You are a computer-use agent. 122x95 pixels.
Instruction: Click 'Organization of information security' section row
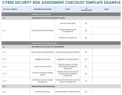point(61,43)
